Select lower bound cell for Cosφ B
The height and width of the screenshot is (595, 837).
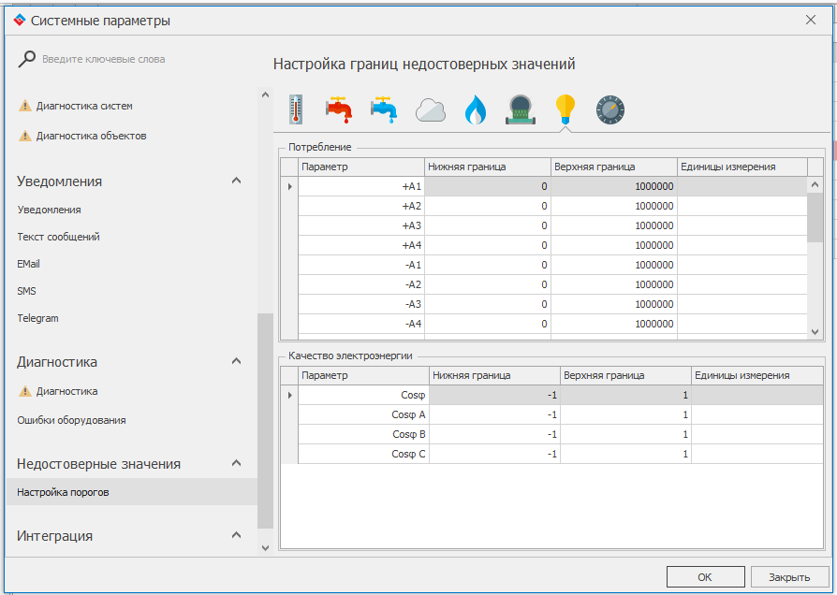493,434
